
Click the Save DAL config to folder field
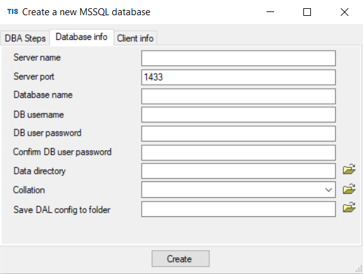[239, 209]
